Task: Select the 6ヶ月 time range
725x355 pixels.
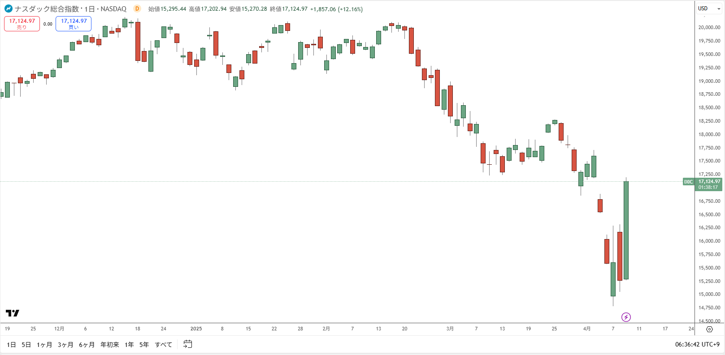Action: (87, 345)
